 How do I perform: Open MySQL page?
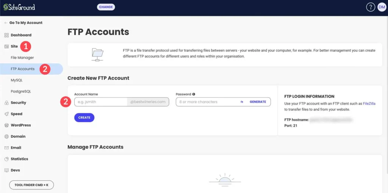coord(17,80)
